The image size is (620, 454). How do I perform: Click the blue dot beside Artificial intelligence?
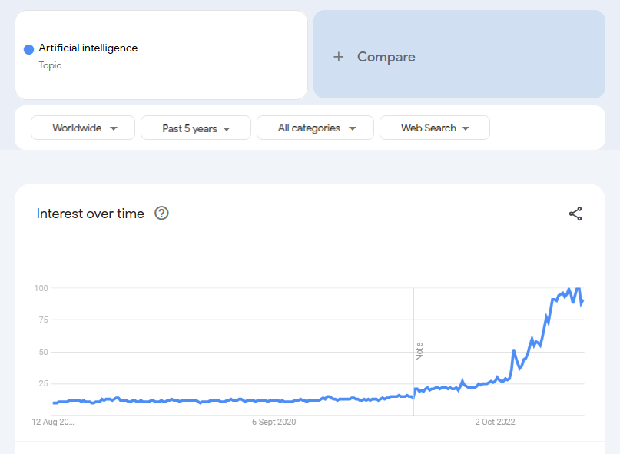click(29, 49)
